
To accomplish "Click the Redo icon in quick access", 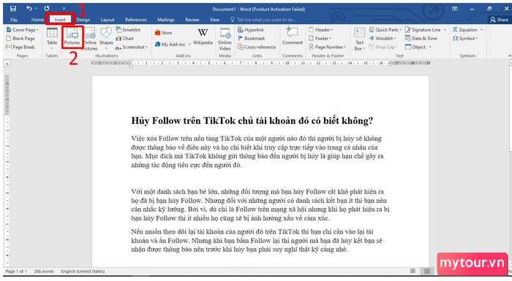I will click(x=47, y=9).
